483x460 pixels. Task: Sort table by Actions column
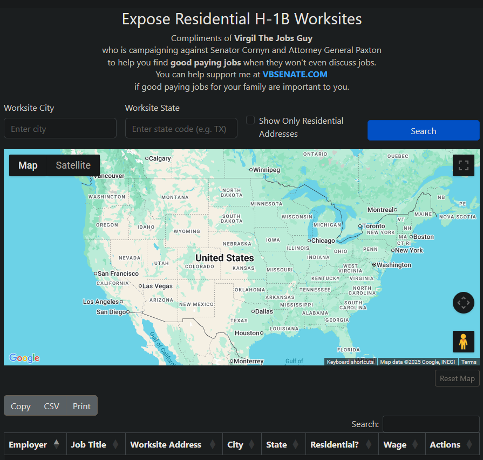click(x=452, y=444)
